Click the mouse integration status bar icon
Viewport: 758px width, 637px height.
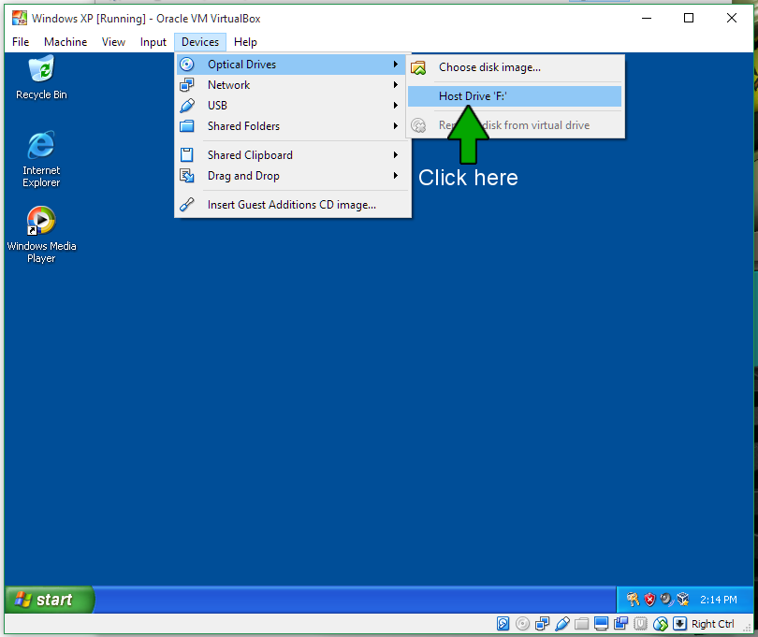pos(661,624)
